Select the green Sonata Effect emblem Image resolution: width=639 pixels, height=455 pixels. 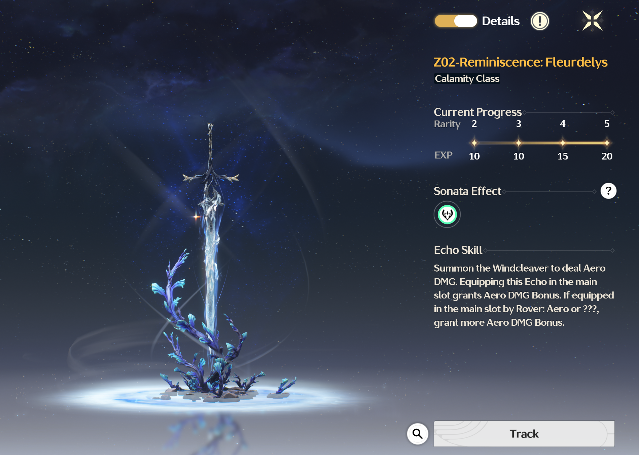coord(447,214)
